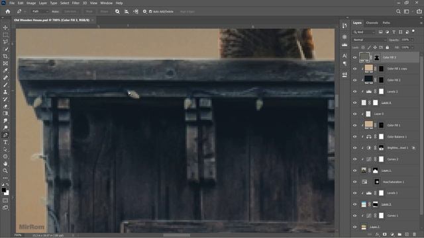This screenshot has height=238, width=424.
Task: Open the Window menu
Action: (106, 3)
